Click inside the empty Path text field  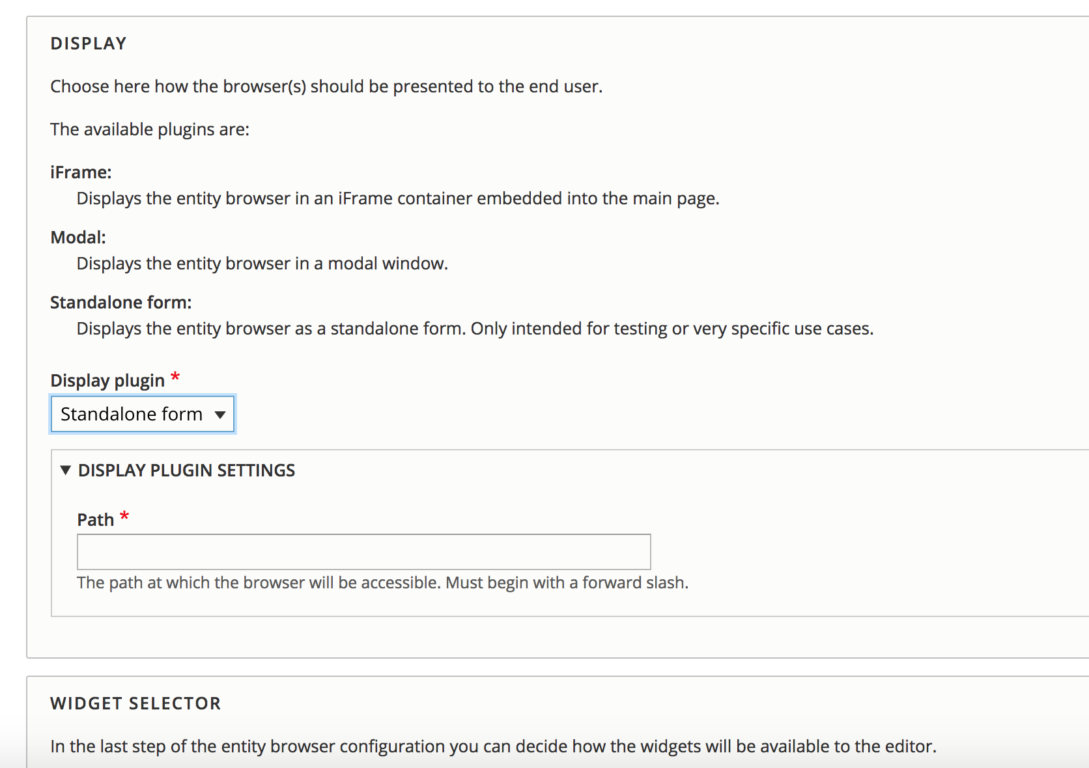[x=363, y=551]
